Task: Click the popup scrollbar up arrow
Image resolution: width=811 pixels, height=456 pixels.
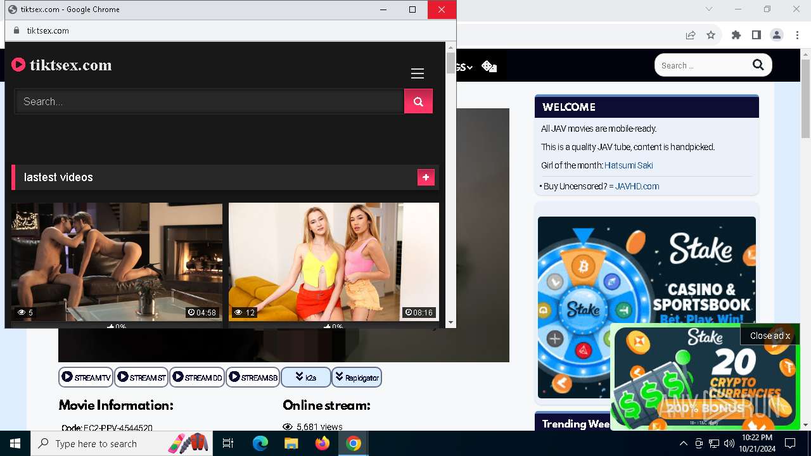Action: [x=450, y=47]
